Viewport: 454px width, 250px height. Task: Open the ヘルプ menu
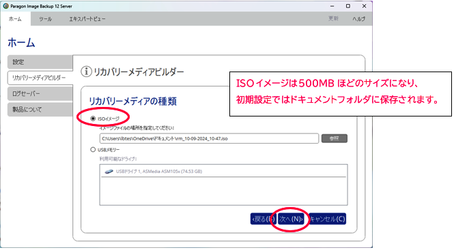358,19
